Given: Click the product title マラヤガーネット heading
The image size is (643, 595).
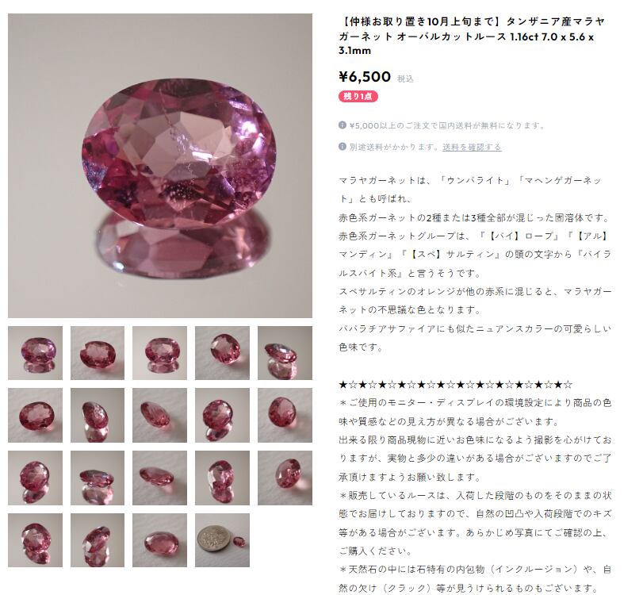Looking at the screenshot, I should [x=472, y=36].
